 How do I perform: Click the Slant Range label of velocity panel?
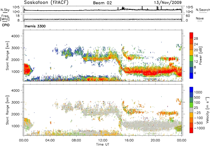[7, 110]
